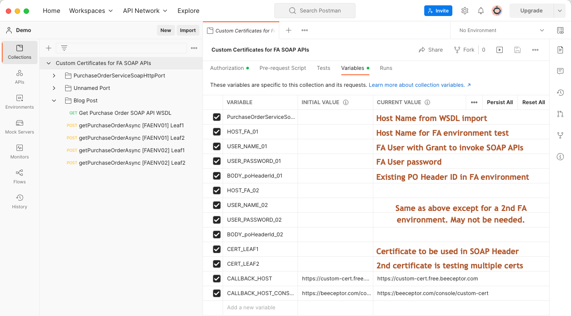Open the Monitors sidebar panel
The width and height of the screenshot is (571, 316).
tap(20, 151)
